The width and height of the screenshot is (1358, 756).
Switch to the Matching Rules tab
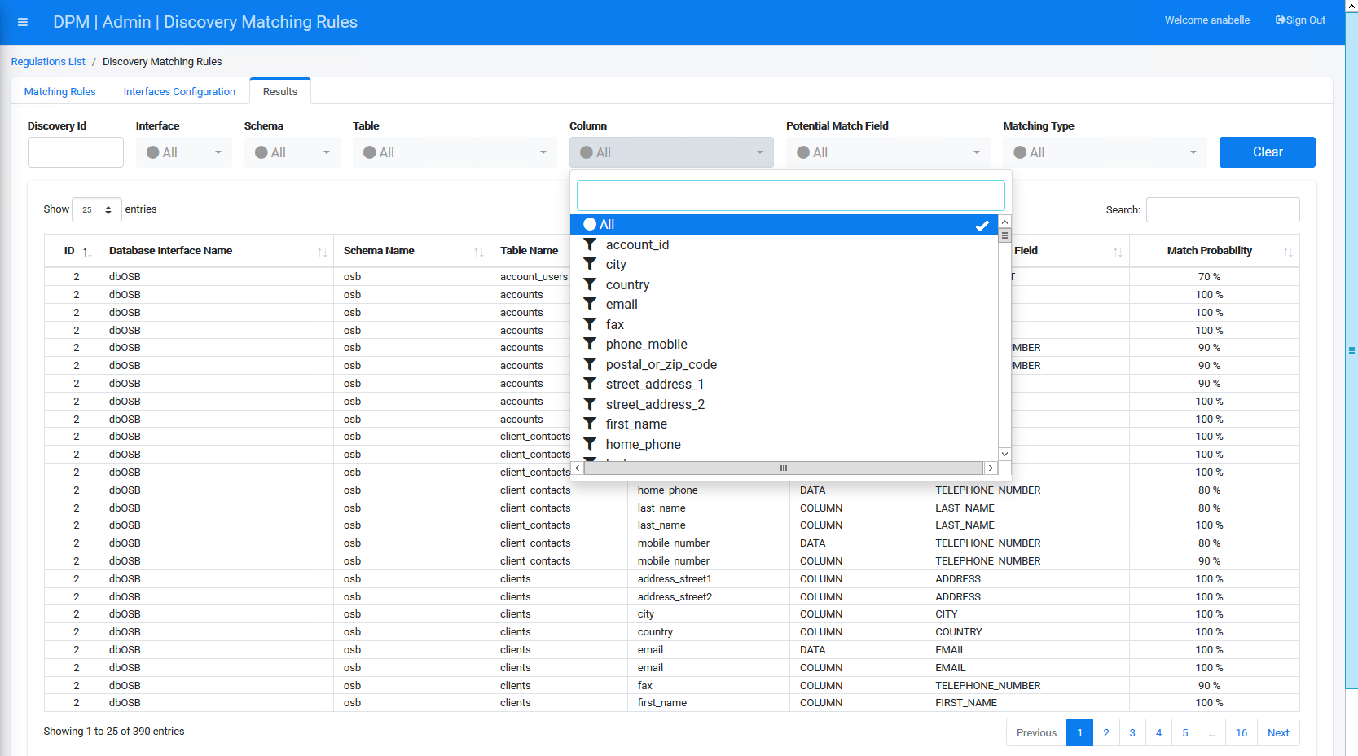point(60,91)
